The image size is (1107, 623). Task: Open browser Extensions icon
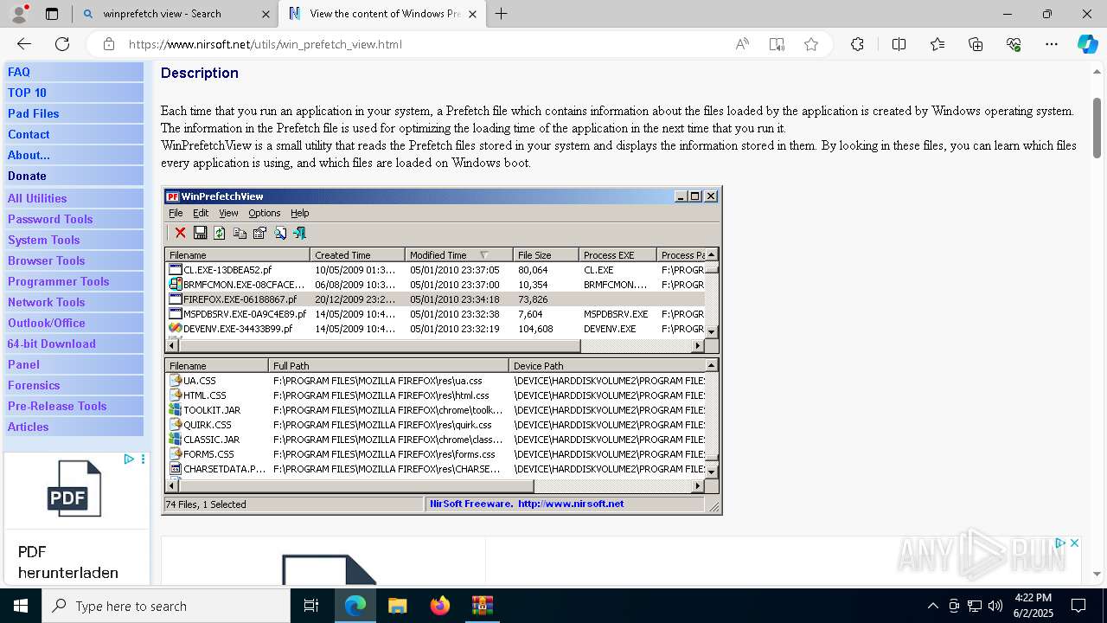point(857,44)
